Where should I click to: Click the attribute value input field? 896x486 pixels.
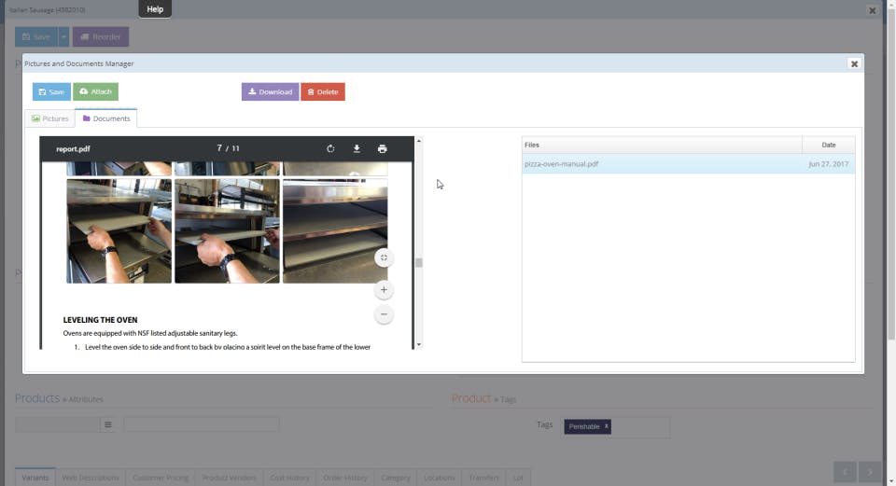[202, 424]
